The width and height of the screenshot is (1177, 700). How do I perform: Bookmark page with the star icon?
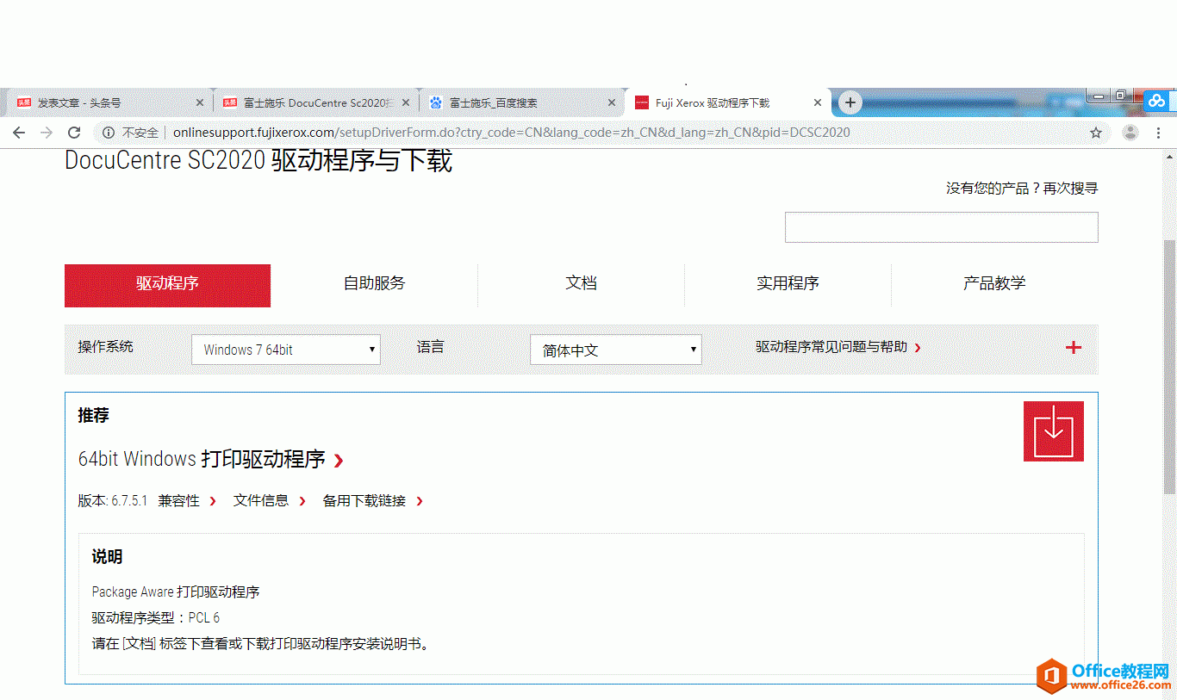point(1096,133)
